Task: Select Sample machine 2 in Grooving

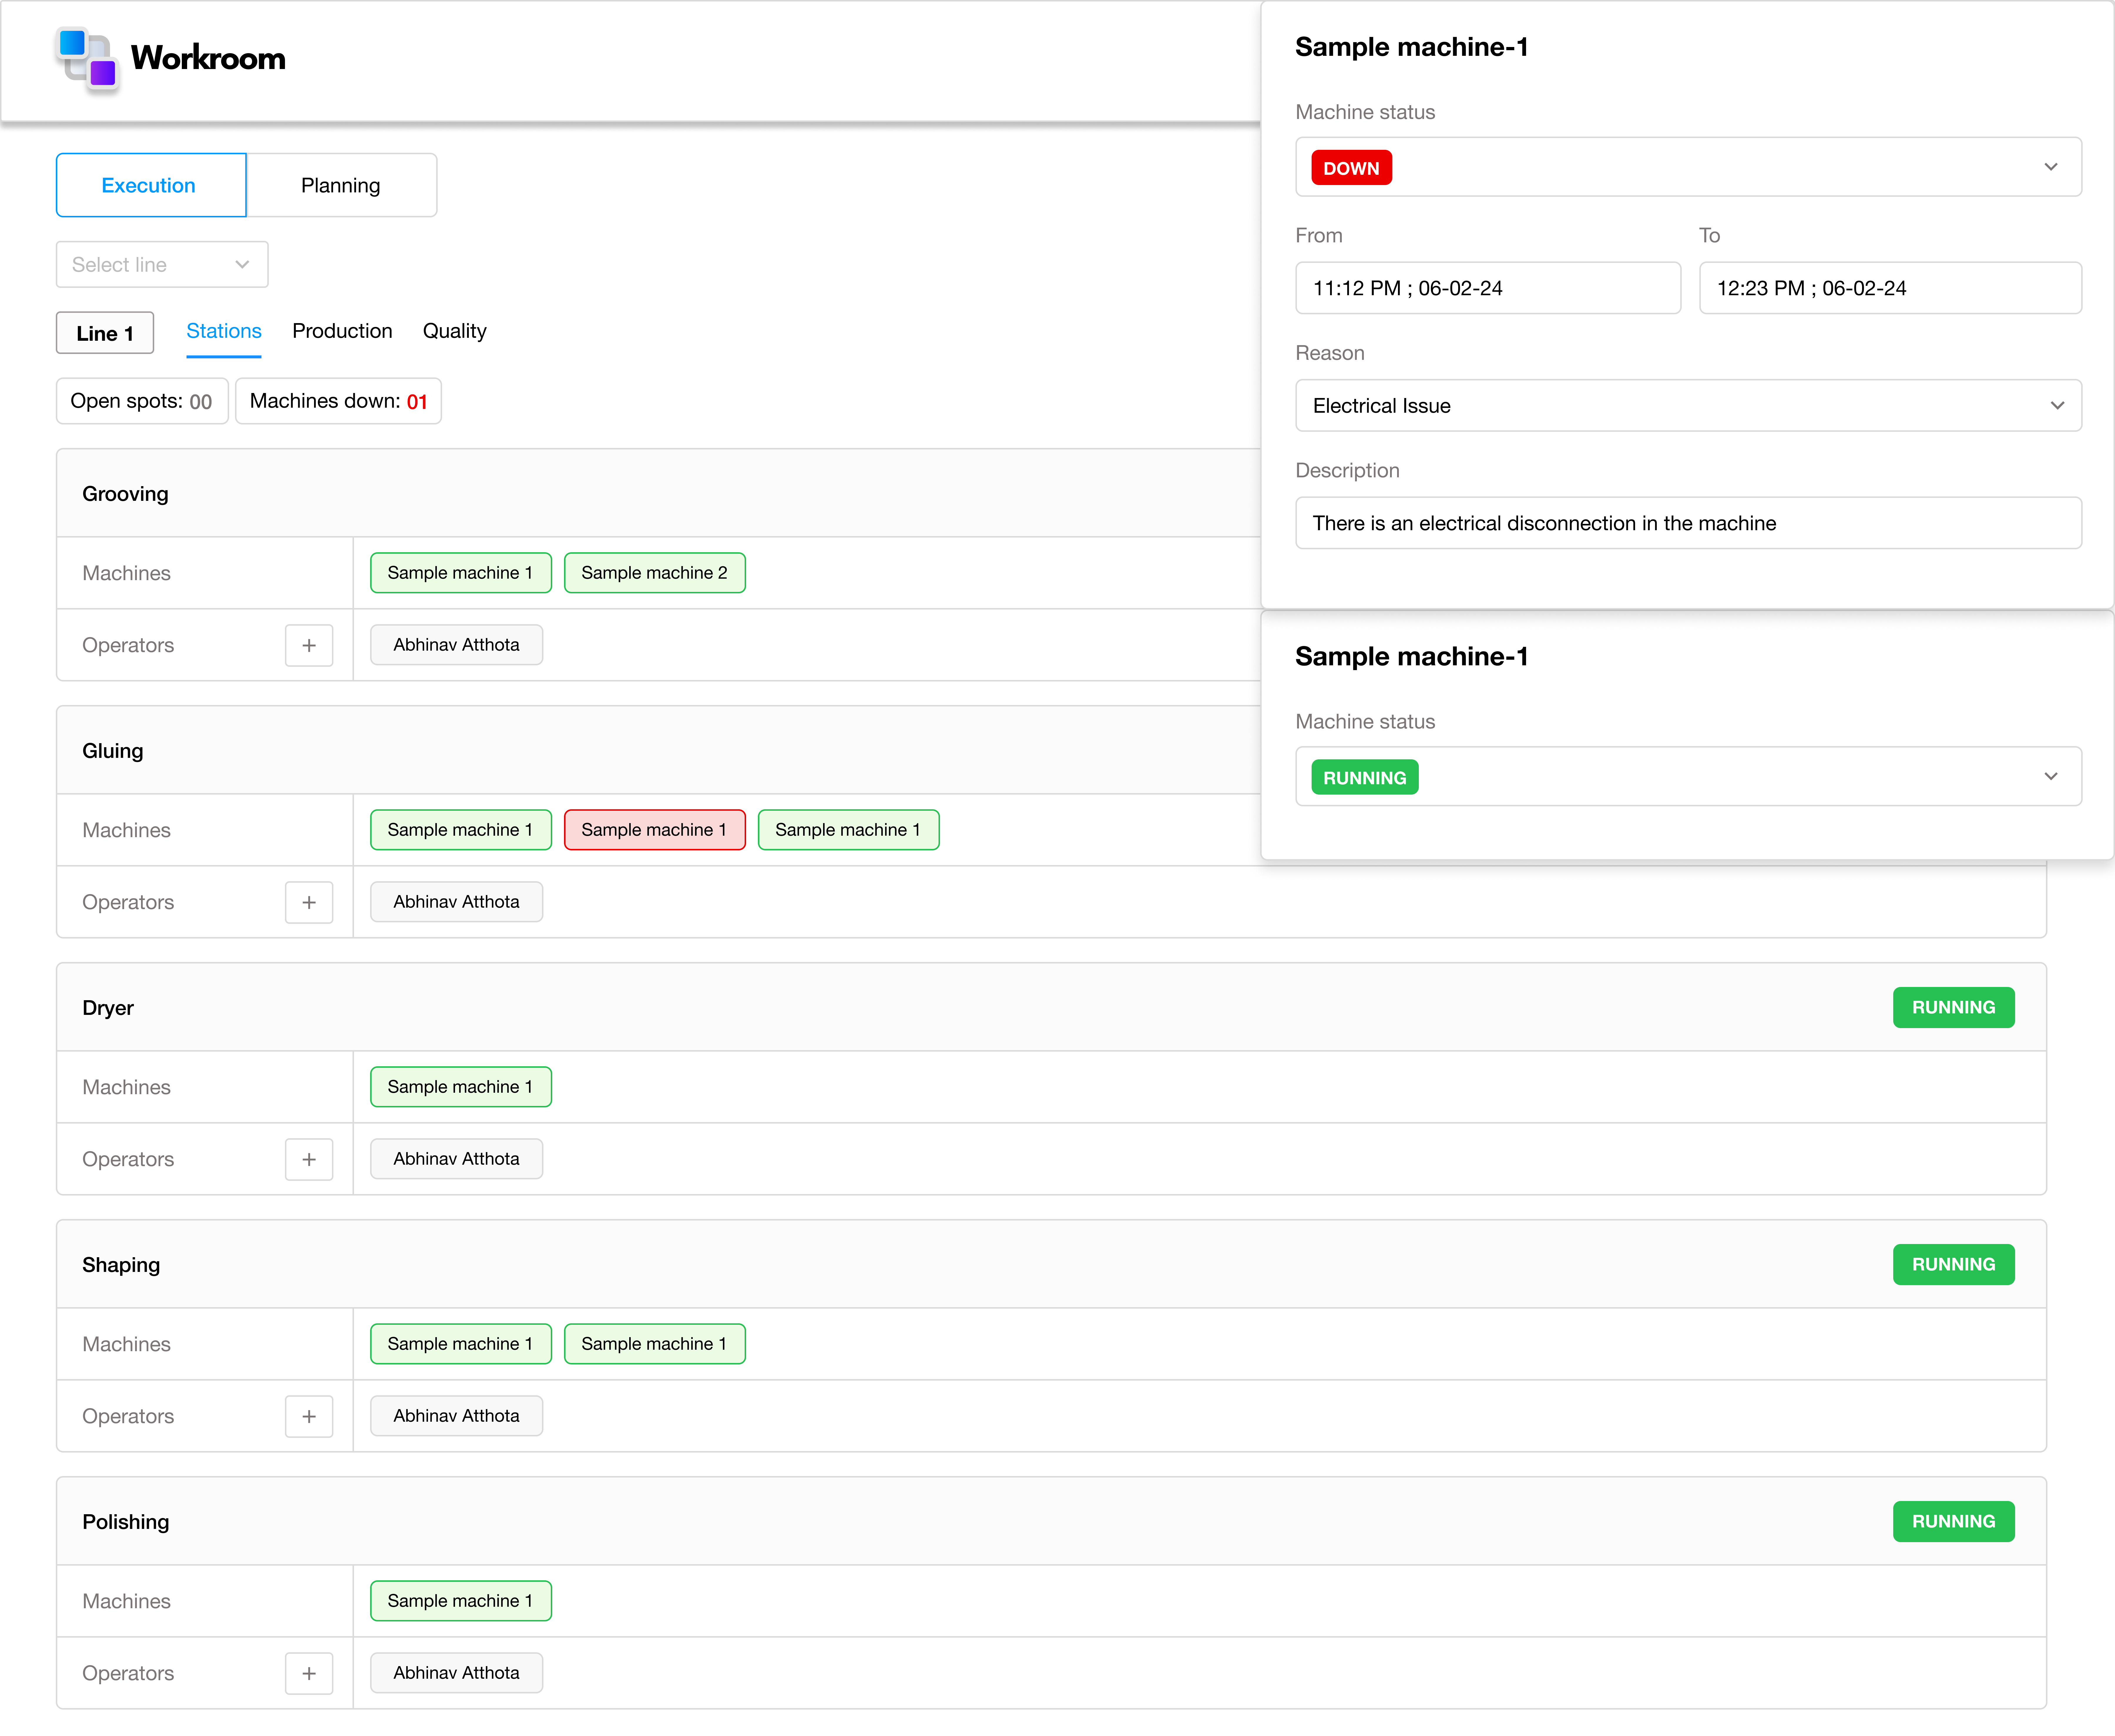Action: [654, 573]
